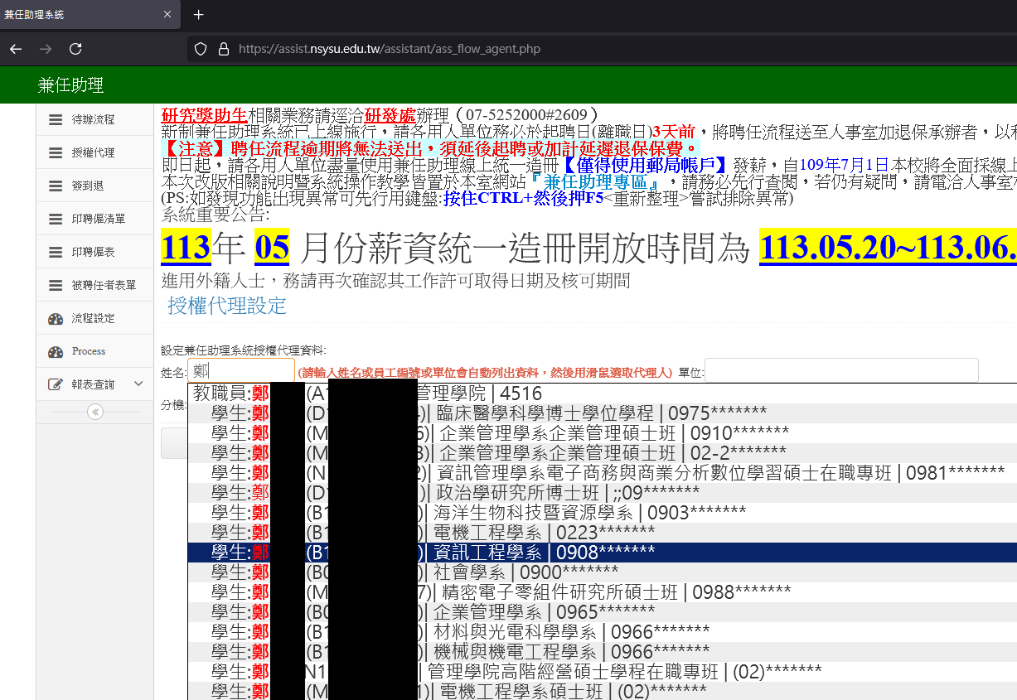This screenshot has height=700, width=1017.
Task: Select the 材料與光電科學學系 suggestion
Action: click(602, 631)
